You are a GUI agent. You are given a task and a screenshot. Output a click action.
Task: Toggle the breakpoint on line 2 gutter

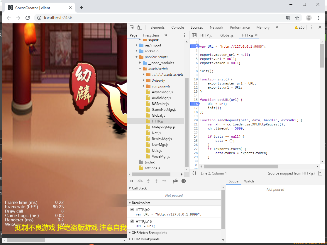(x=194, y=46)
